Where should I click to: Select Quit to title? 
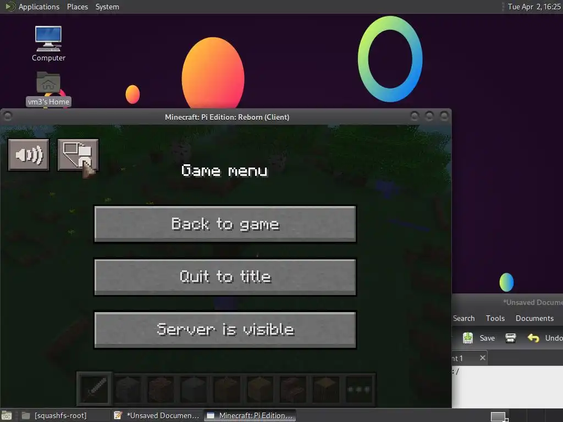(225, 277)
